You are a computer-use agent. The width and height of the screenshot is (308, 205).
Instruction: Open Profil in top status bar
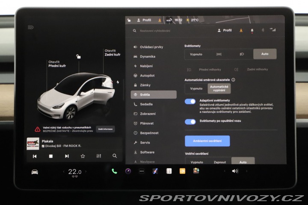tap(144, 20)
